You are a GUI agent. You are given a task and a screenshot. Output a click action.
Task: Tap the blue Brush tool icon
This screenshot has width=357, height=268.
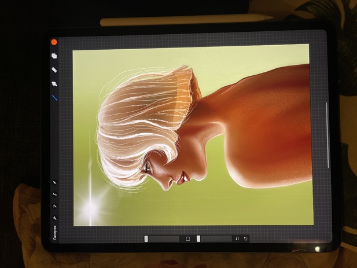(54, 98)
